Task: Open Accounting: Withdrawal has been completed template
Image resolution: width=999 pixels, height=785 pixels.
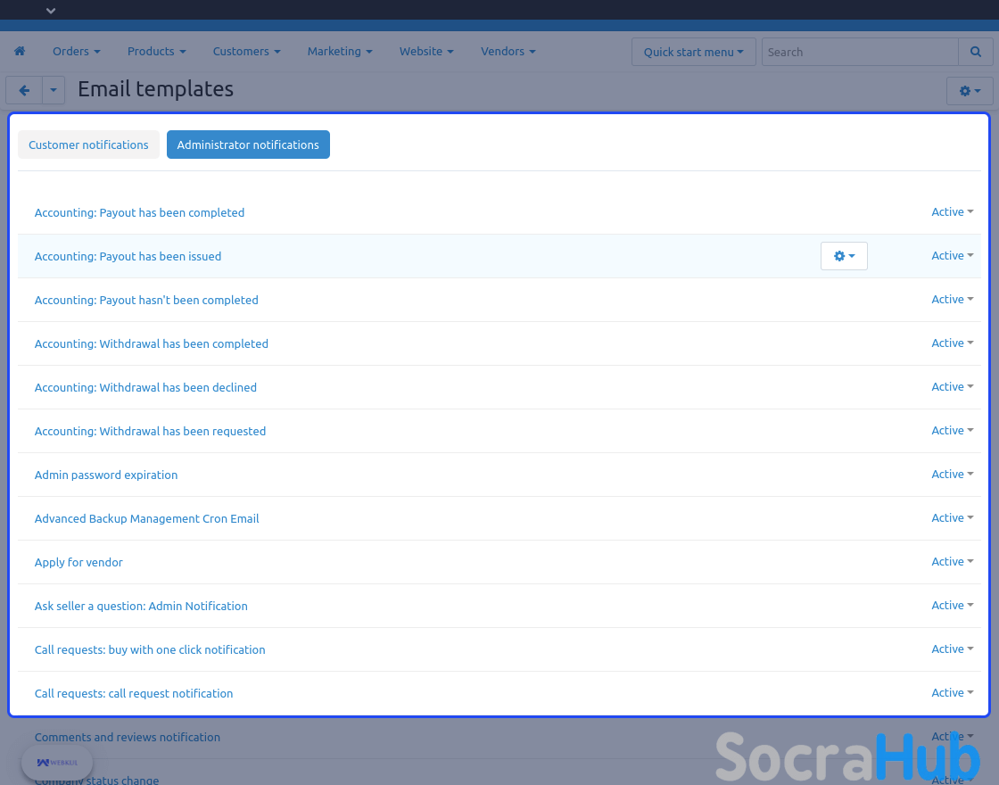Action: pos(152,344)
